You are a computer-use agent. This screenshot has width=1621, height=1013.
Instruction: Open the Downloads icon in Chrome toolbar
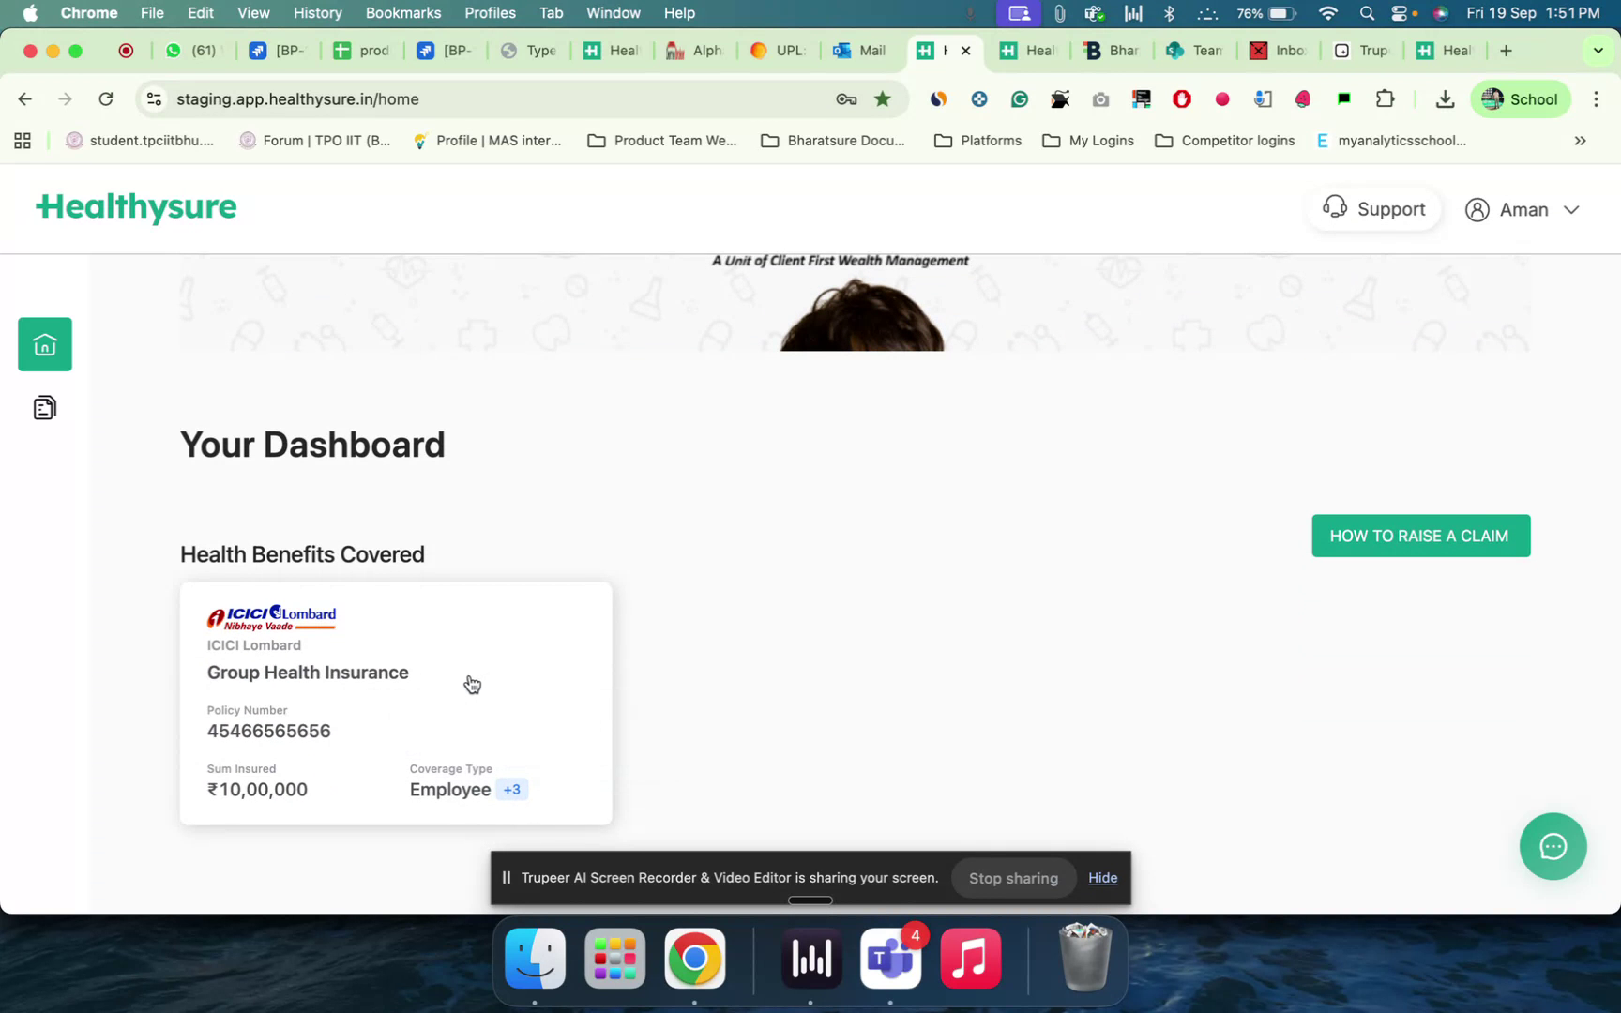coord(1445,98)
